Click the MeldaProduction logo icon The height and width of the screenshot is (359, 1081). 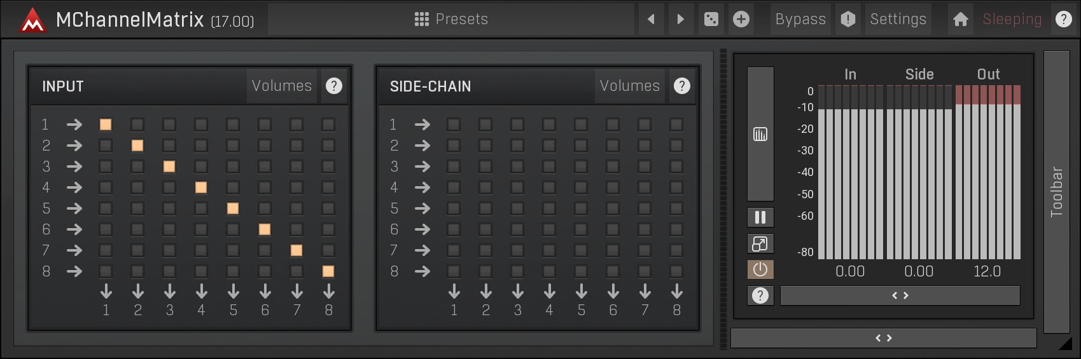pyautogui.click(x=32, y=20)
